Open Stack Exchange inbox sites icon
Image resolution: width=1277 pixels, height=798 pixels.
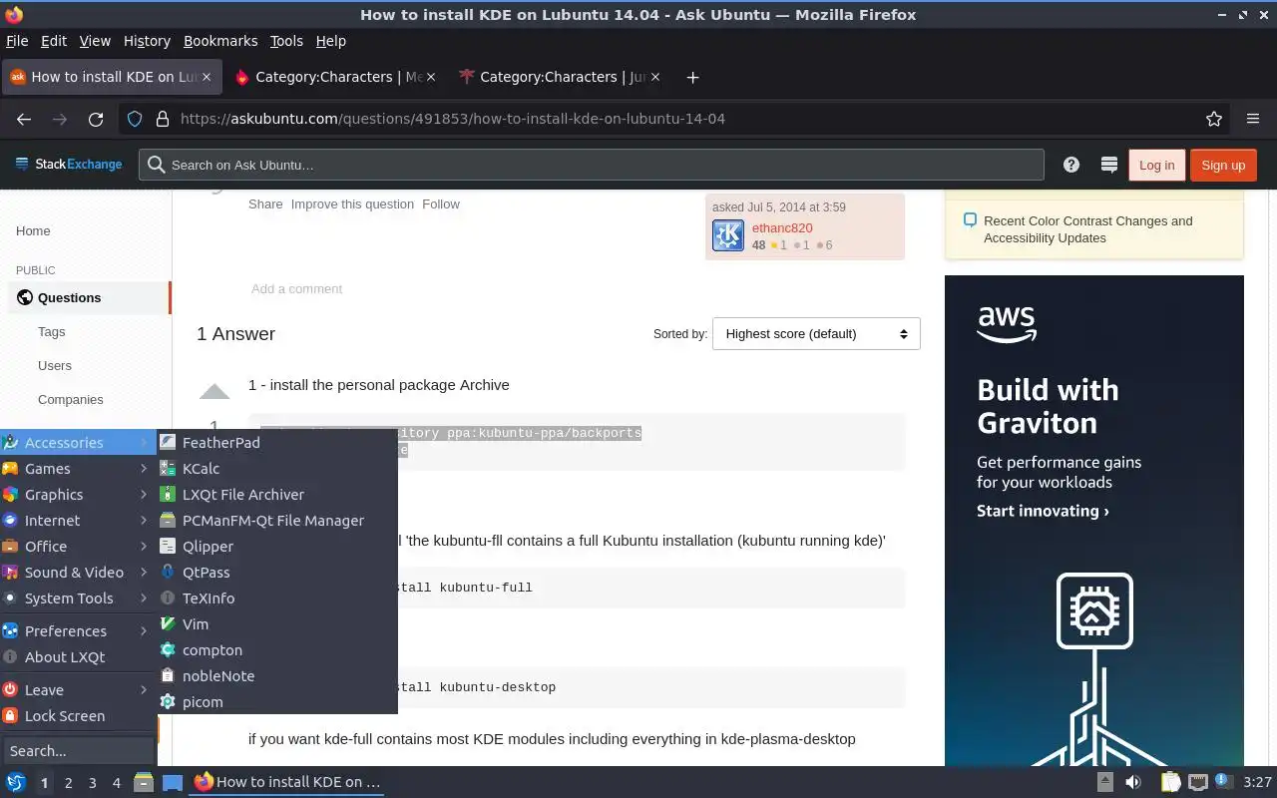click(1108, 165)
